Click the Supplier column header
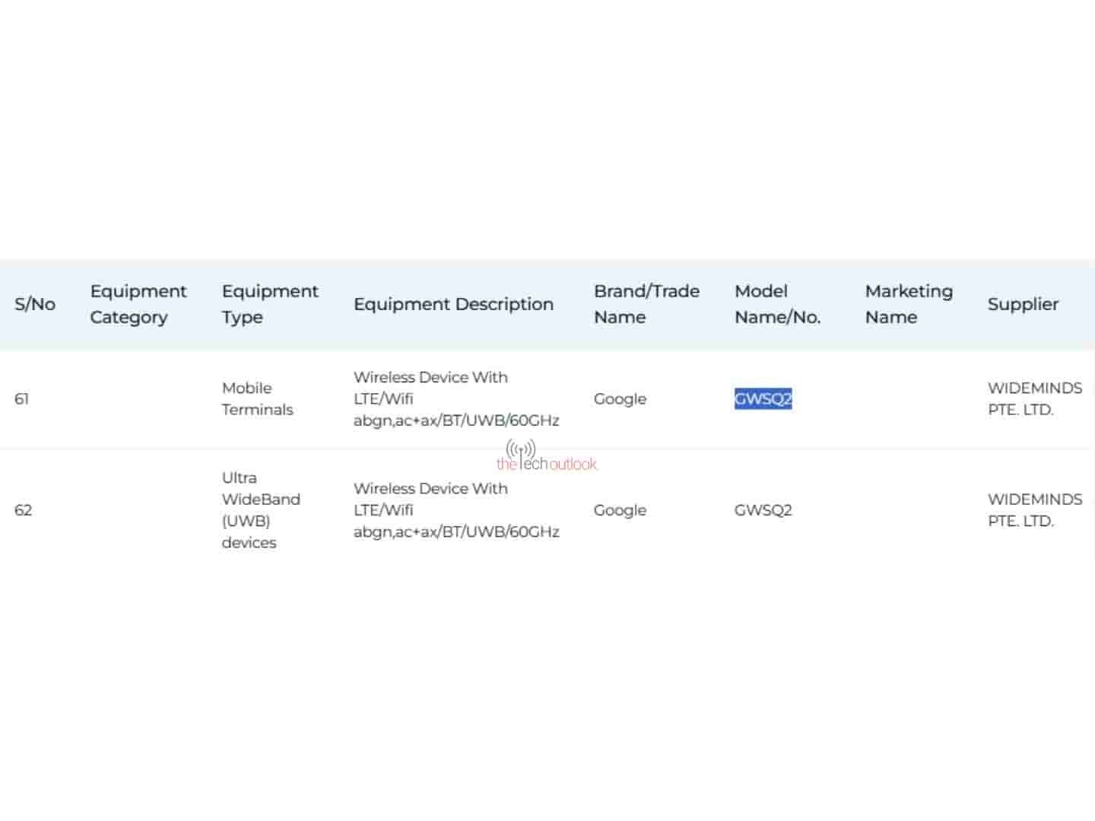 tap(1023, 304)
